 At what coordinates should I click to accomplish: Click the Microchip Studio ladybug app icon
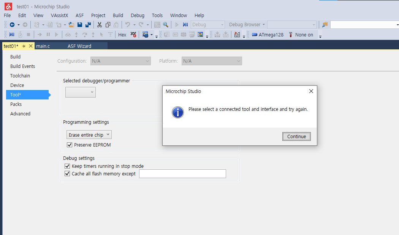8,6
